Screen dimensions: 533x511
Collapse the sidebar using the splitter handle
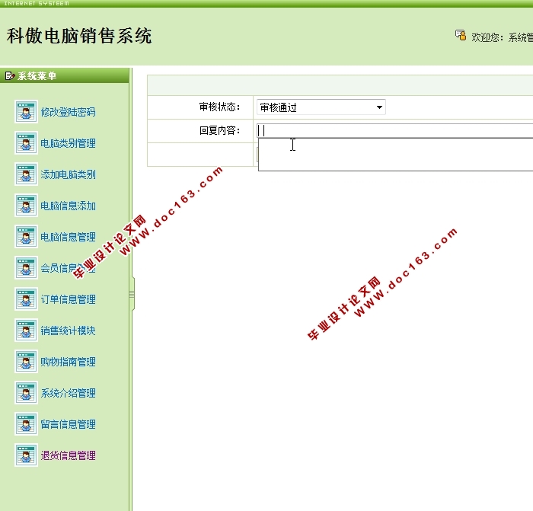click(132, 294)
